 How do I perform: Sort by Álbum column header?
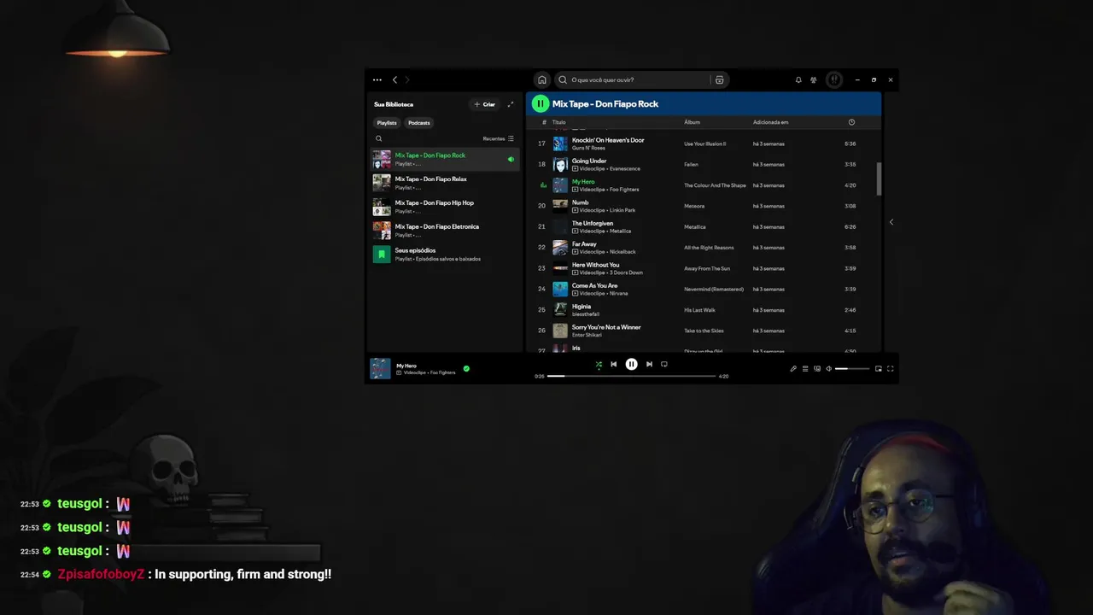[692, 122]
